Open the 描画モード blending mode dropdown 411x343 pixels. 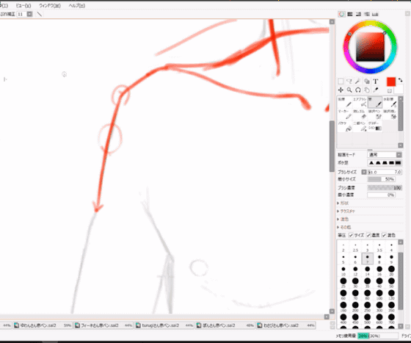[x=385, y=155]
